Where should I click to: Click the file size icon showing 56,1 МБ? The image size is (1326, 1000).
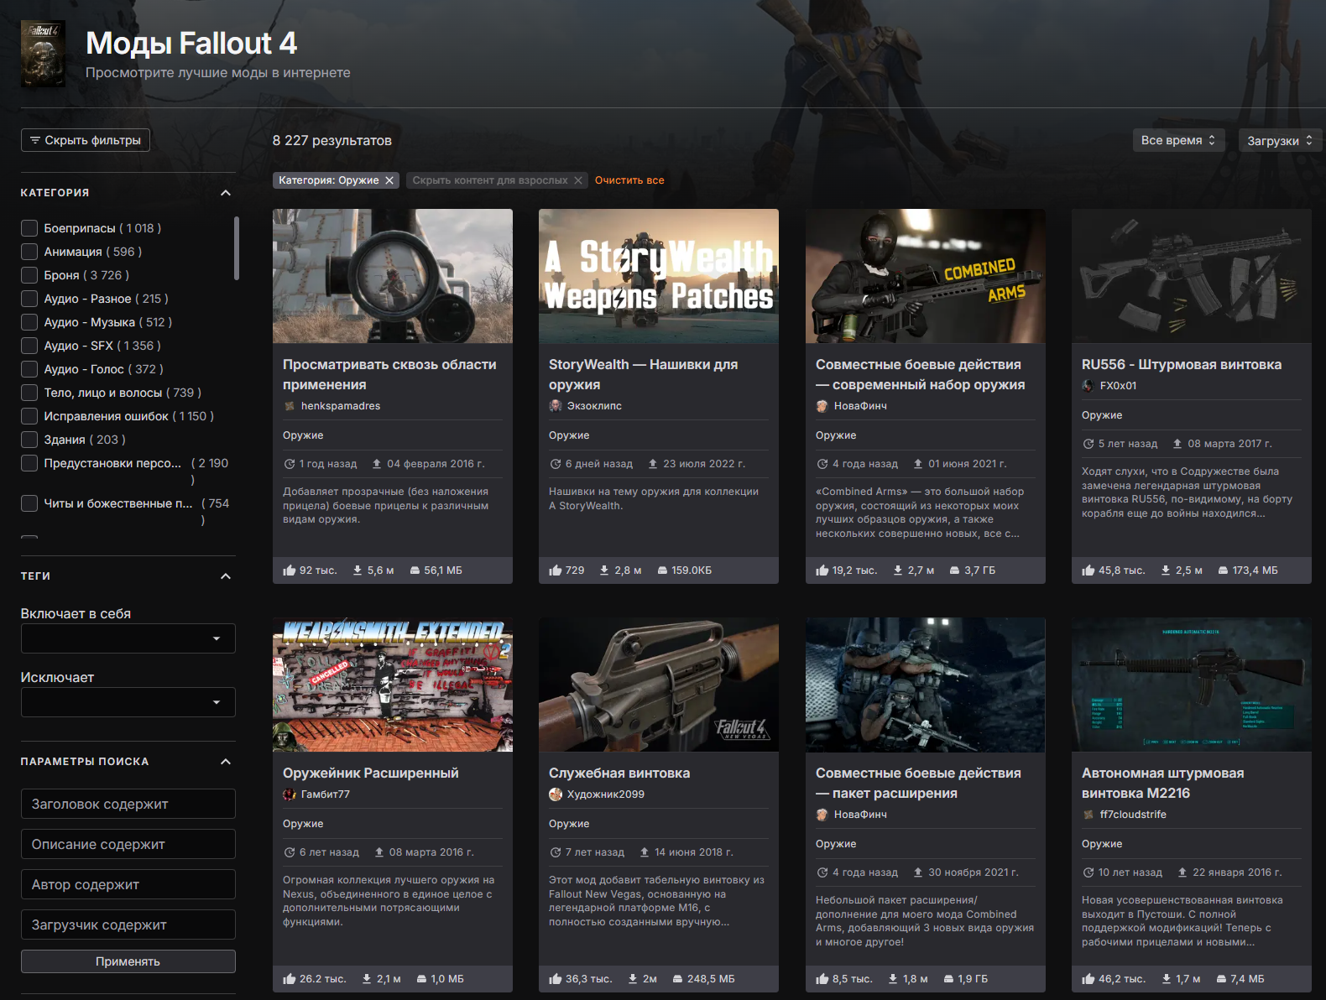pos(415,570)
